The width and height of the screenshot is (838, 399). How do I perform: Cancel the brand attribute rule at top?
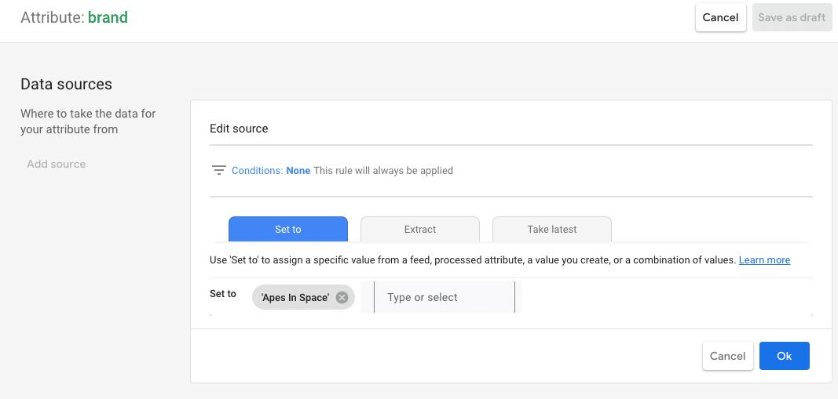[720, 17]
